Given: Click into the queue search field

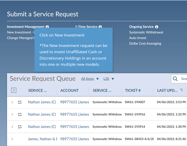Looking at the screenshot, I should (183, 79).
